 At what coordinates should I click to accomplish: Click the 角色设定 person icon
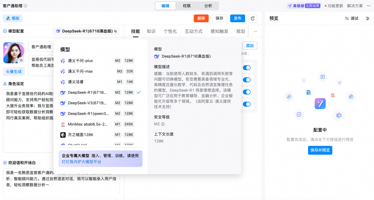pos(5,84)
